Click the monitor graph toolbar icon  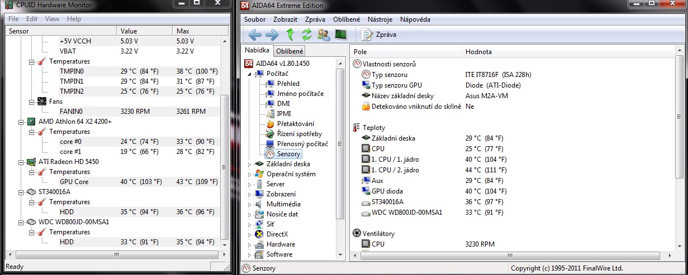pyautogui.click(x=340, y=35)
